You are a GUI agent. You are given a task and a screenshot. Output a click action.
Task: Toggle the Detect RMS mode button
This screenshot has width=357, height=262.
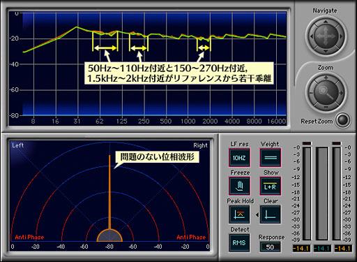pos(240,243)
